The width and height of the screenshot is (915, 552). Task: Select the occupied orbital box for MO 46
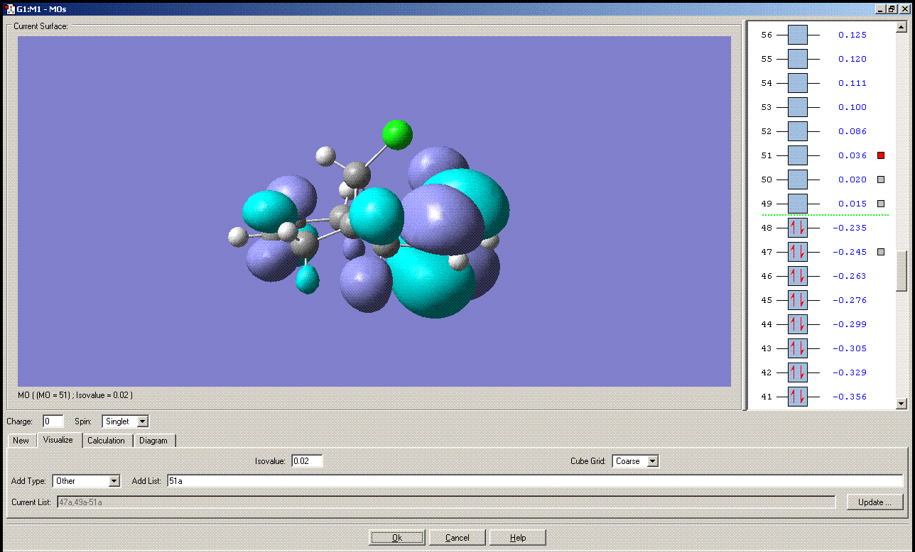[798, 276]
